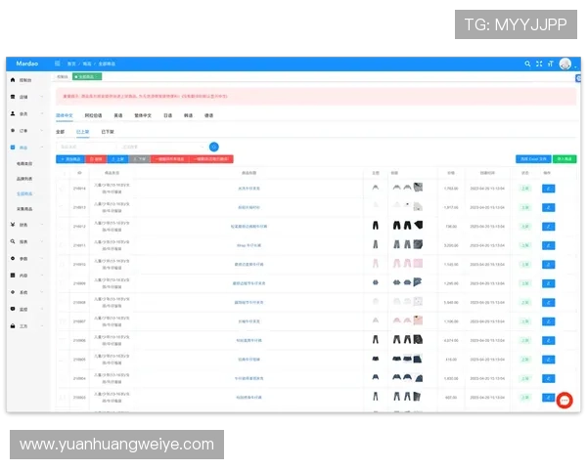Click the home icon in the sidebar

[13, 80]
